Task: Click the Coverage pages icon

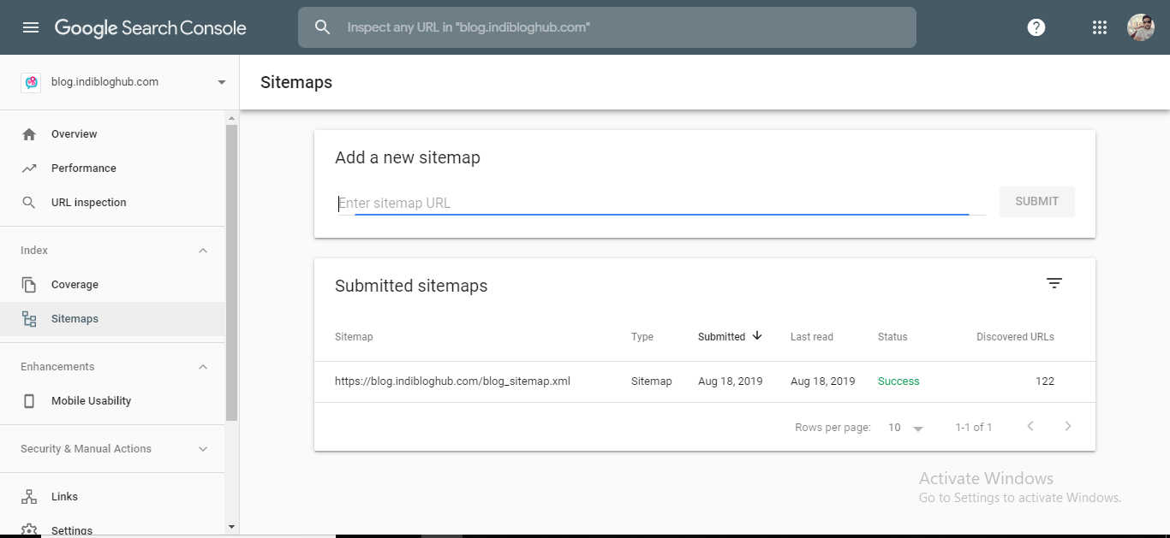Action: tap(29, 285)
